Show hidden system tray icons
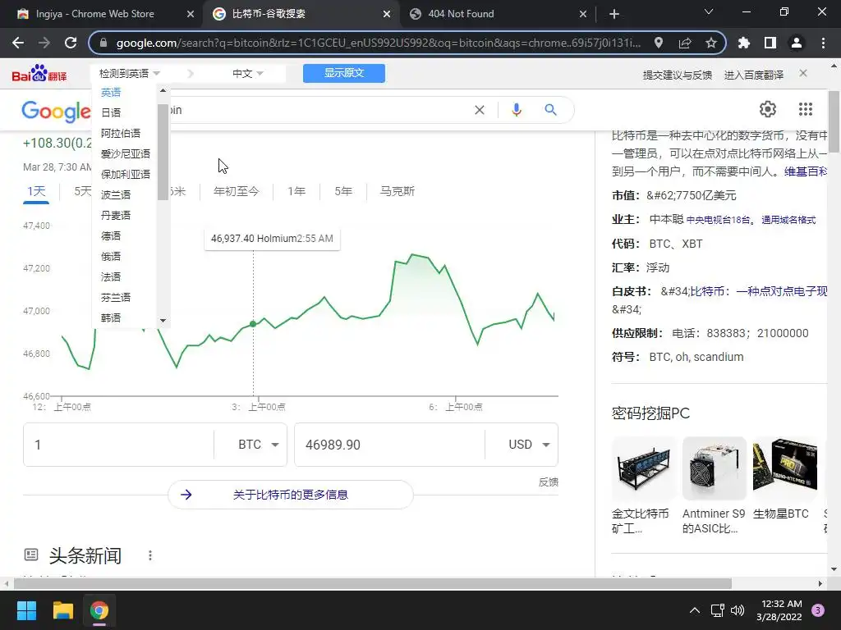Image resolution: width=841 pixels, height=630 pixels. pyautogui.click(x=695, y=610)
